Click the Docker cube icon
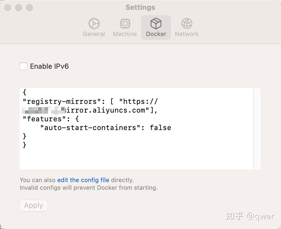The width and height of the screenshot is (281, 229). [156, 24]
